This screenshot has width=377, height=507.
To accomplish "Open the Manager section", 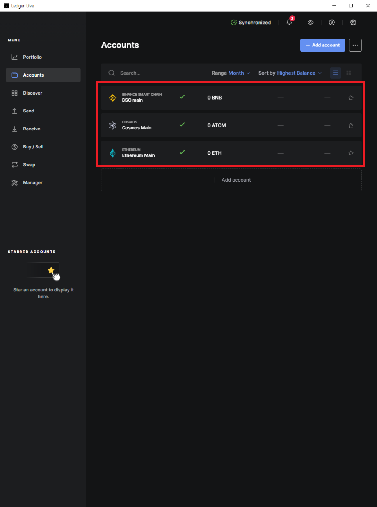I will [43, 183].
